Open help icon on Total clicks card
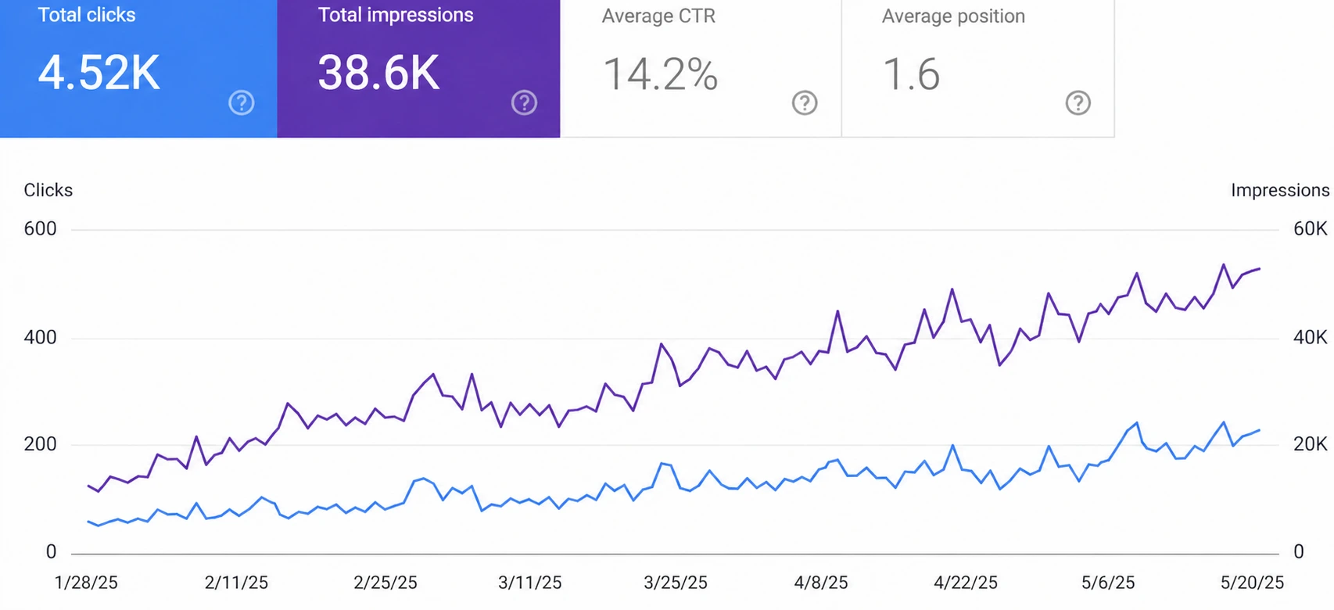1334x610 pixels. [242, 102]
